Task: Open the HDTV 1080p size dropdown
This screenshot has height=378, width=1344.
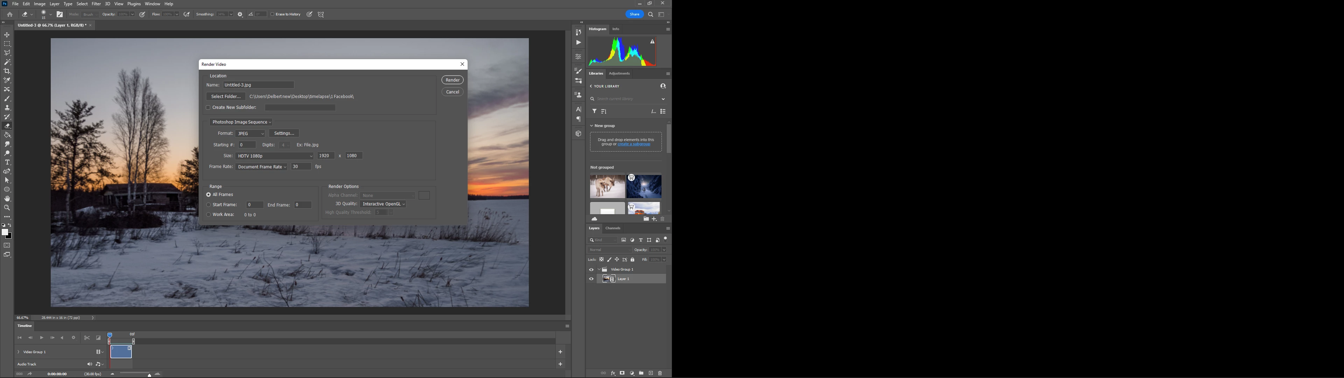Action: [x=275, y=156]
